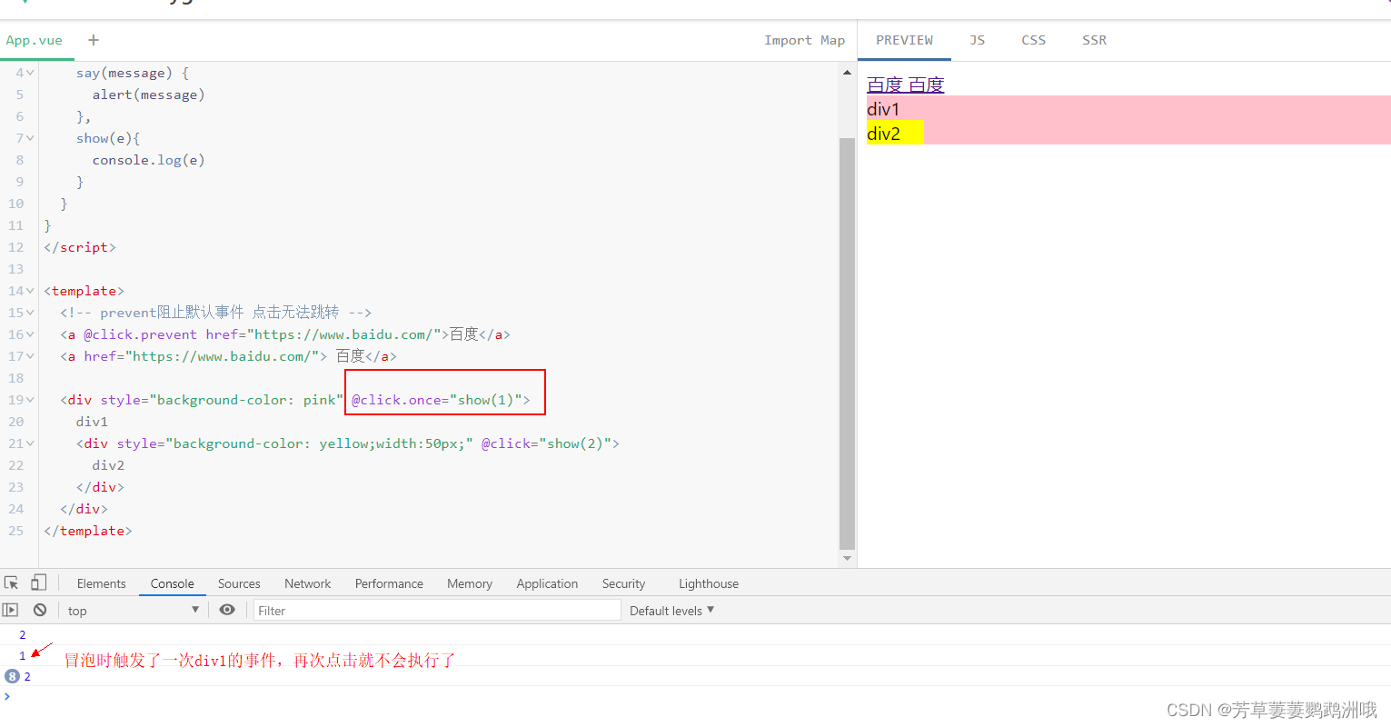Open the CSS output tab
The image size is (1391, 727).
tap(1033, 40)
